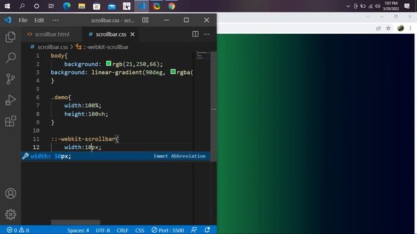Change end of line sequence CRLF

122,230
